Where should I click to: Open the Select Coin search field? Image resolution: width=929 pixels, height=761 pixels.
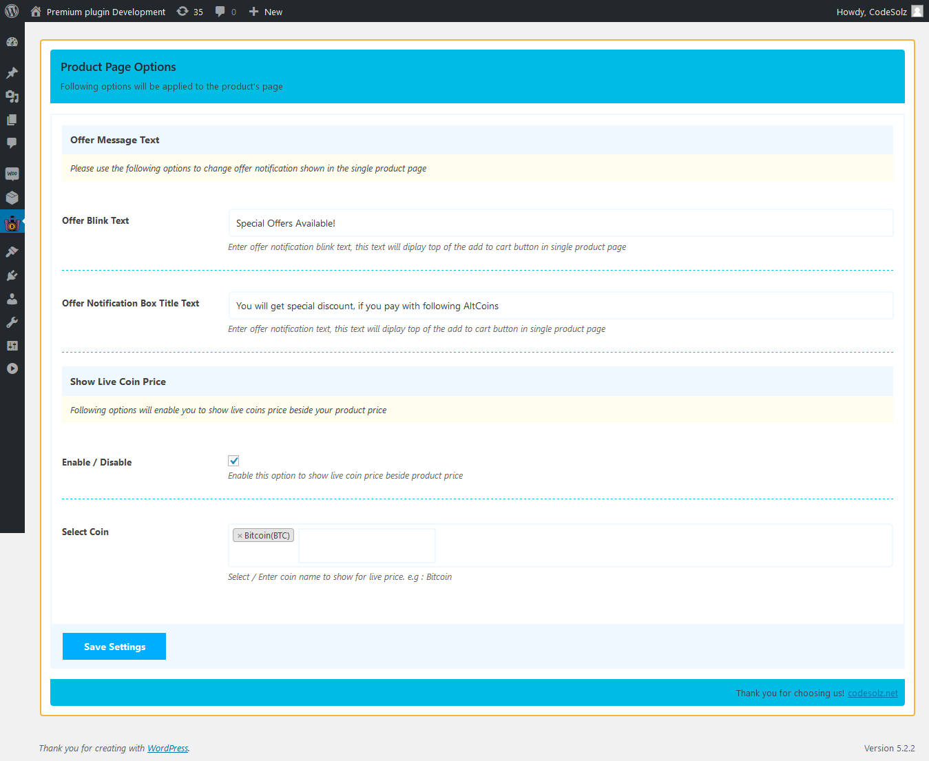[x=366, y=545]
